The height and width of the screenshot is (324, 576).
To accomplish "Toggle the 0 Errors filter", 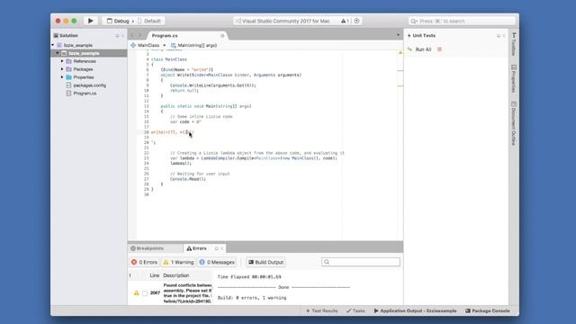I will 144,262.
